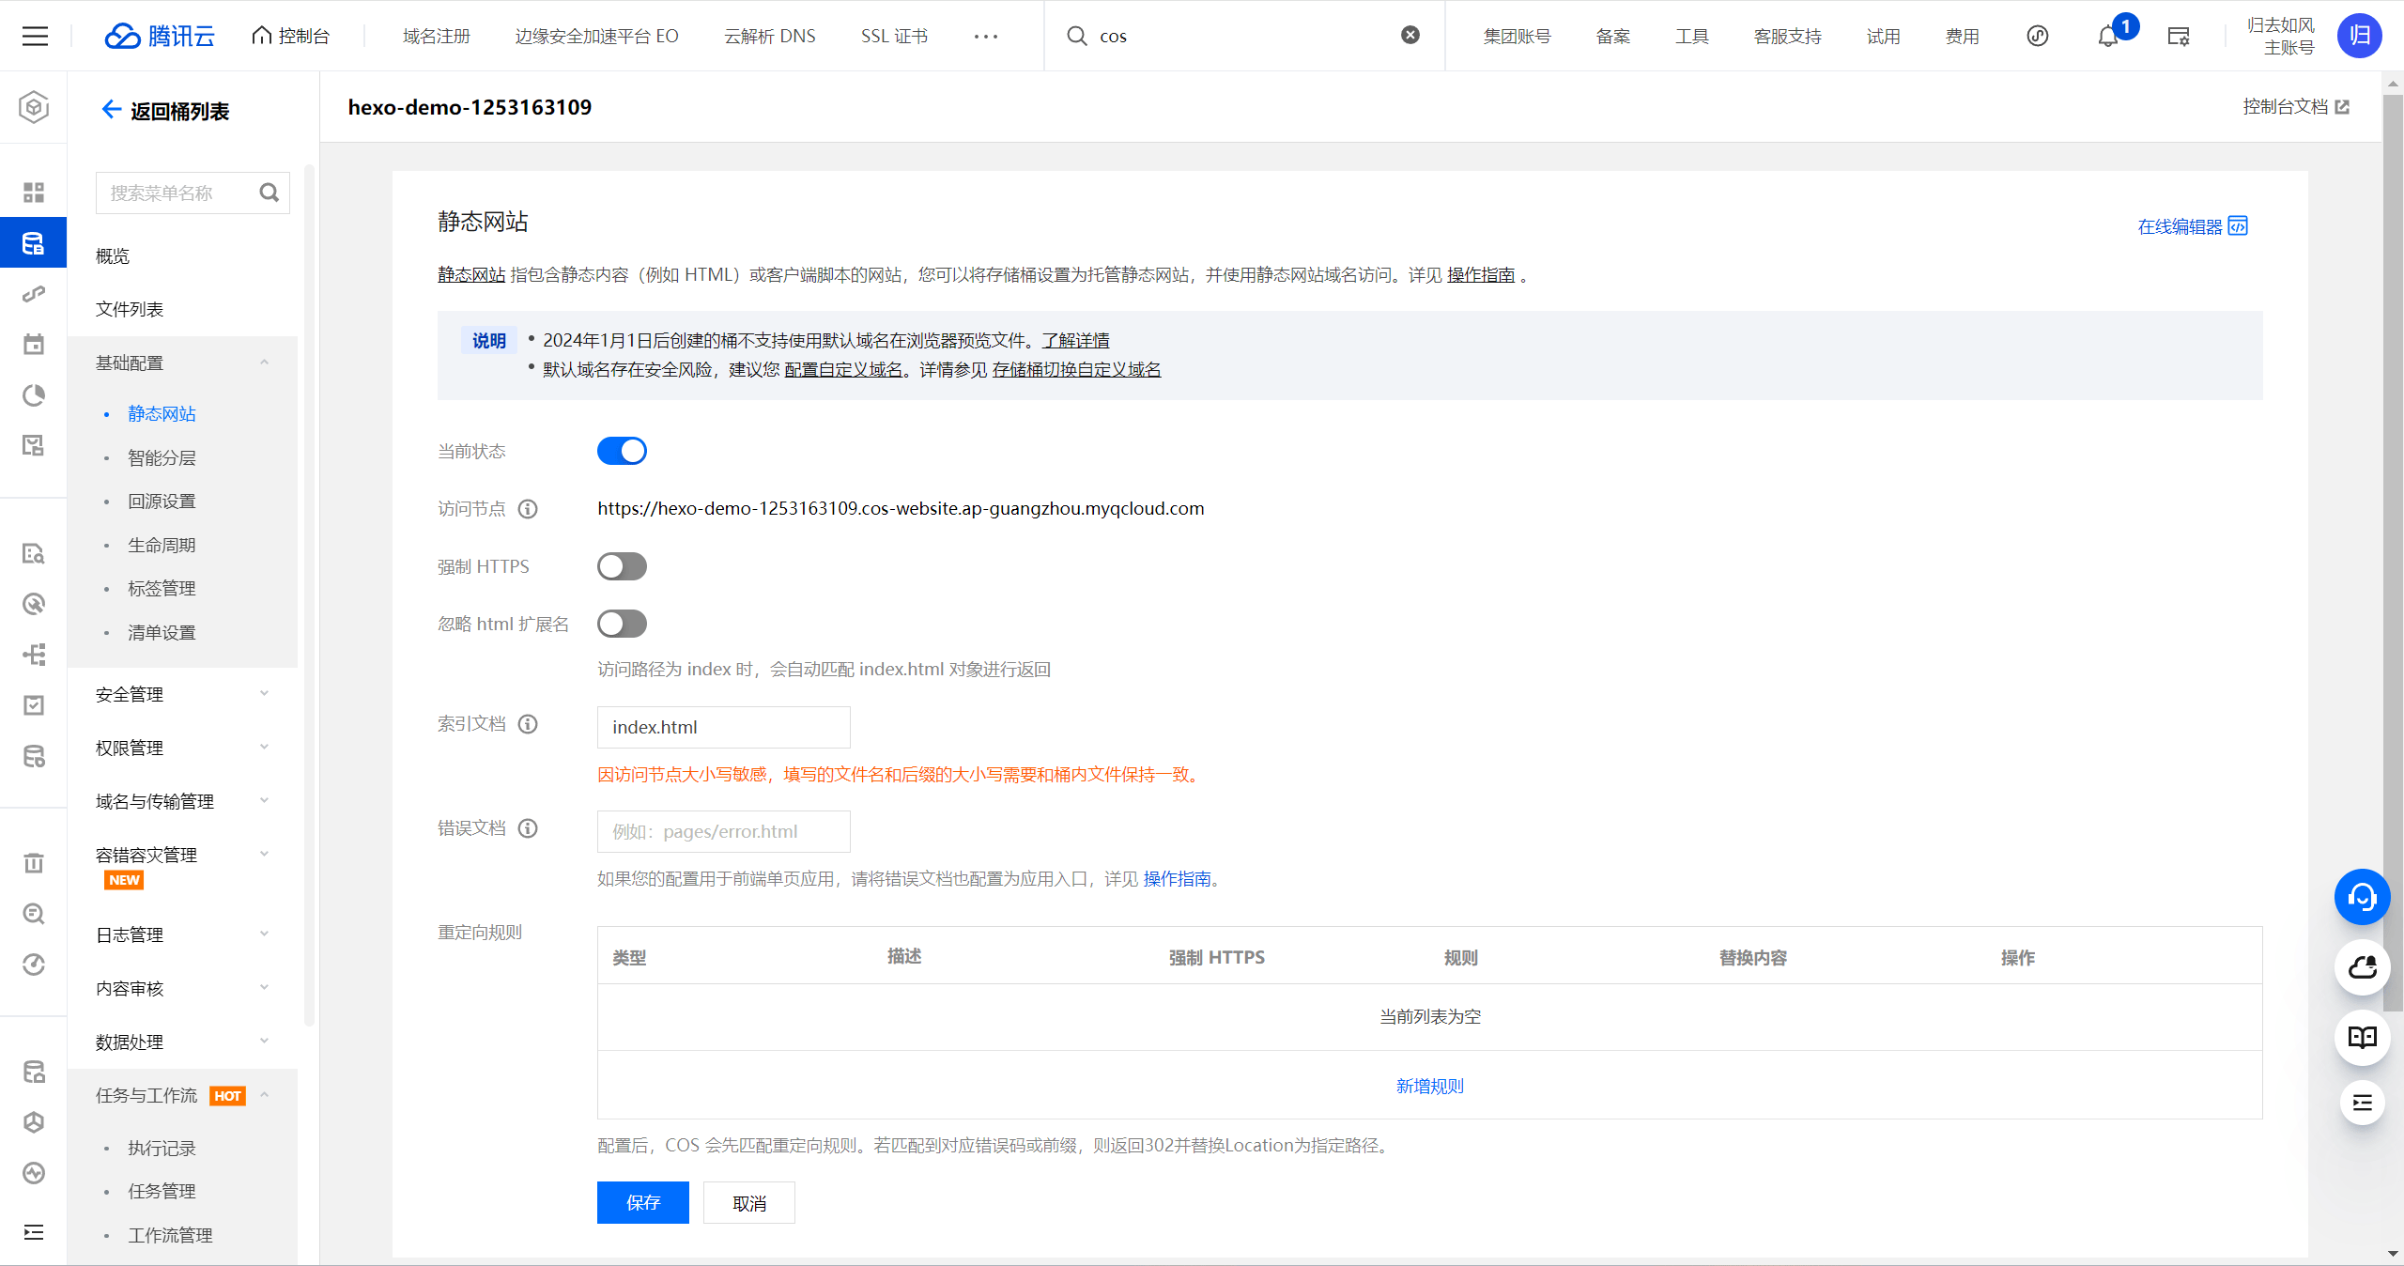Click the expand sidebar icon at the left rail bottom

(x=34, y=1232)
